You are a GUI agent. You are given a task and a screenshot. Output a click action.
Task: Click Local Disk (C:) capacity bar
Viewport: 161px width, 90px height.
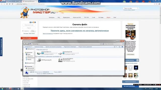(49, 53)
